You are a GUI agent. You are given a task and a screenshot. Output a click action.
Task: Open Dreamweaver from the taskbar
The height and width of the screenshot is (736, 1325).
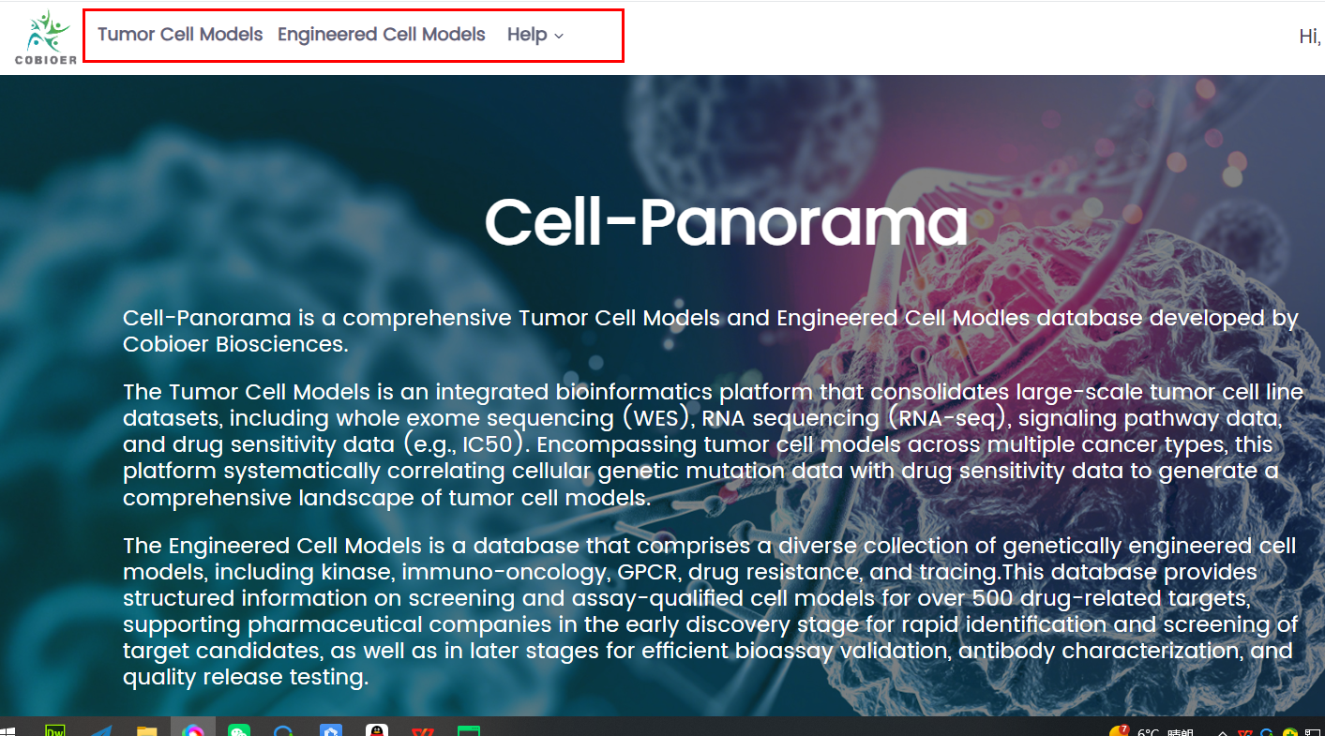coord(55,729)
